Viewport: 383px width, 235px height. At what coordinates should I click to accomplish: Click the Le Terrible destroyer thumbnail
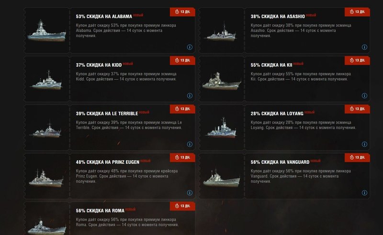(x=45, y=129)
